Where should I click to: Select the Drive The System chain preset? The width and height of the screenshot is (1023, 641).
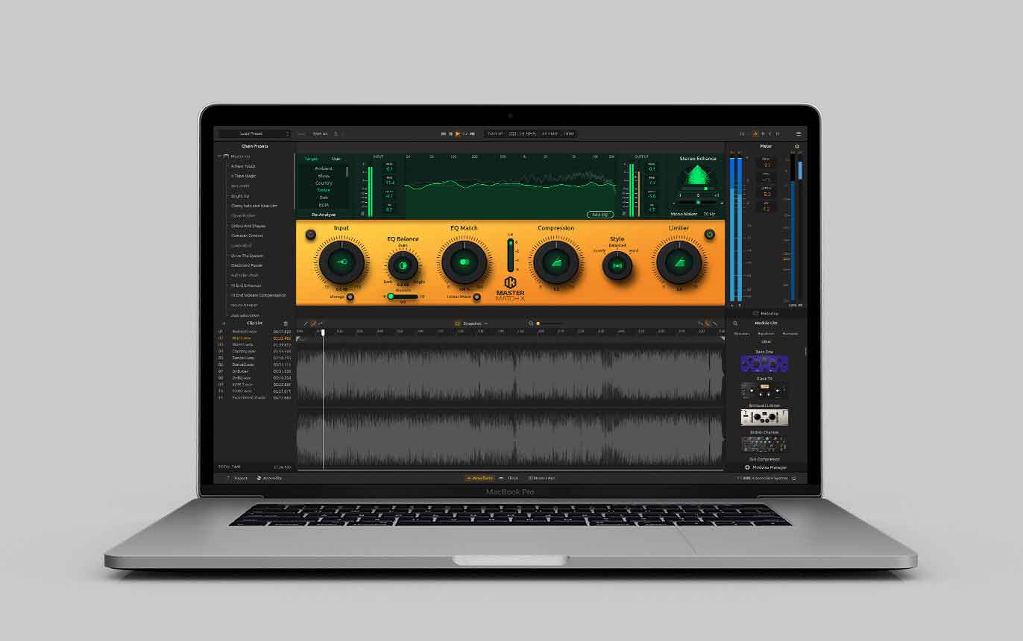pos(247,256)
